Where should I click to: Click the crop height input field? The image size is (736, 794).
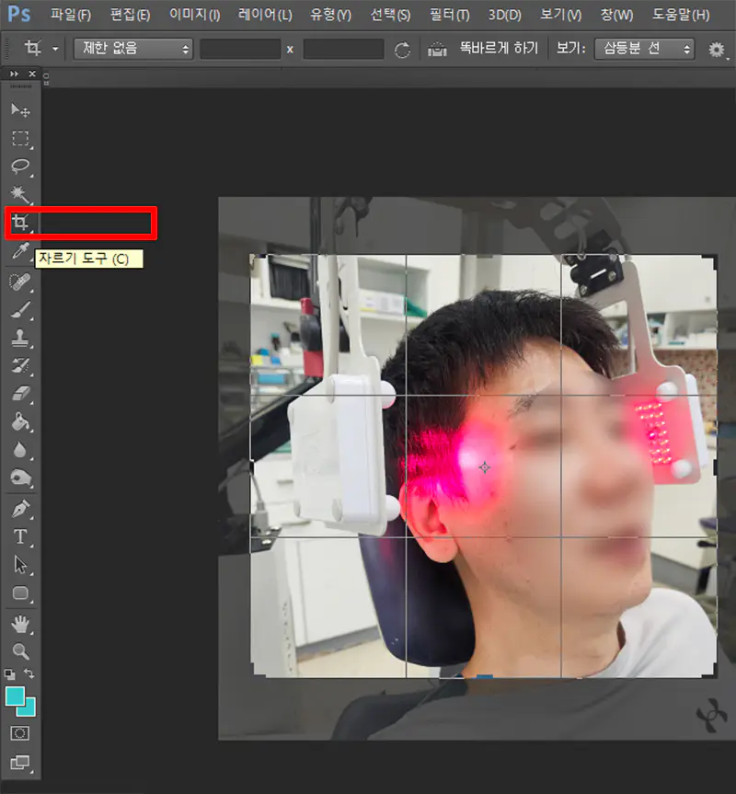click(x=344, y=49)
